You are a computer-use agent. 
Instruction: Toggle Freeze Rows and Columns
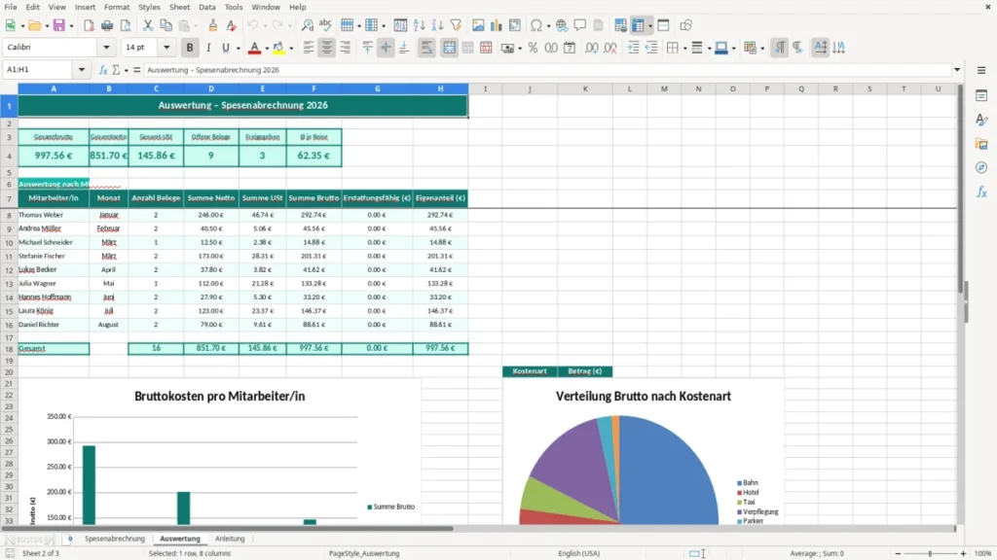tap(638, 25)
